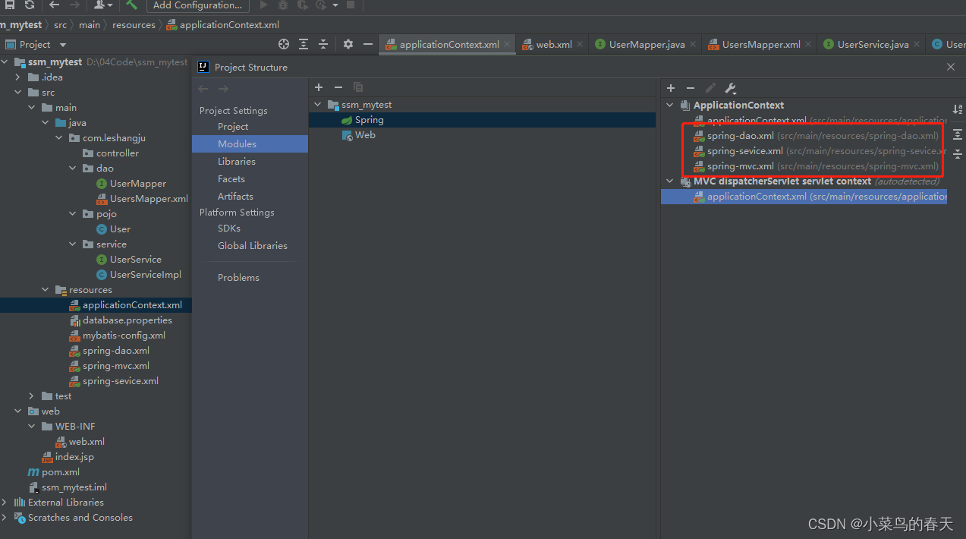
Task: Select Modules in Project Structure sidebar
Action: [x=250, y=143]
